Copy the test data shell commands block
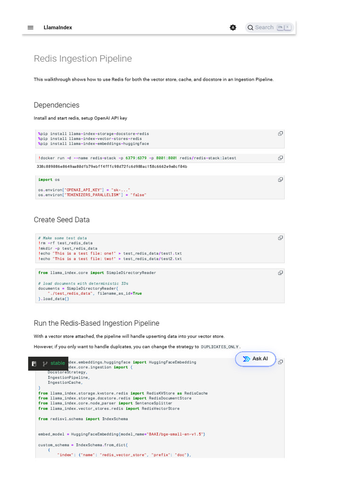The height and width of the screenshot is (484, 363). (280, 238)
